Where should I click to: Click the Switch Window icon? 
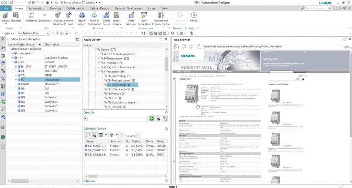coord(62,2)
